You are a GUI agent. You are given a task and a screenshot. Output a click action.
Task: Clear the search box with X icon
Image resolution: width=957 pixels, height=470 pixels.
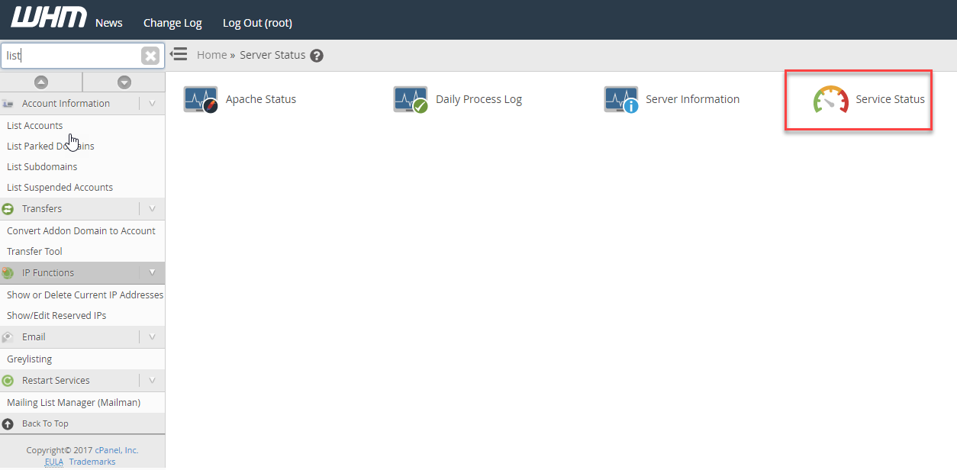click(150, 56)
